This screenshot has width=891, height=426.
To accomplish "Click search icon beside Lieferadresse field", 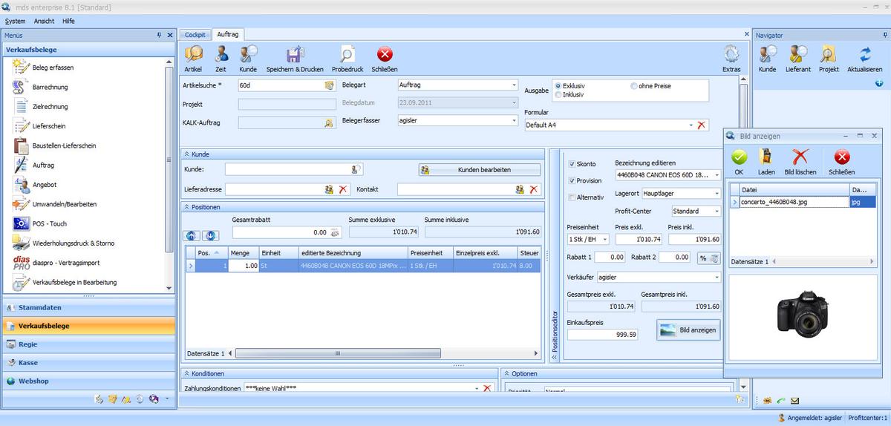I will point(329,189).
